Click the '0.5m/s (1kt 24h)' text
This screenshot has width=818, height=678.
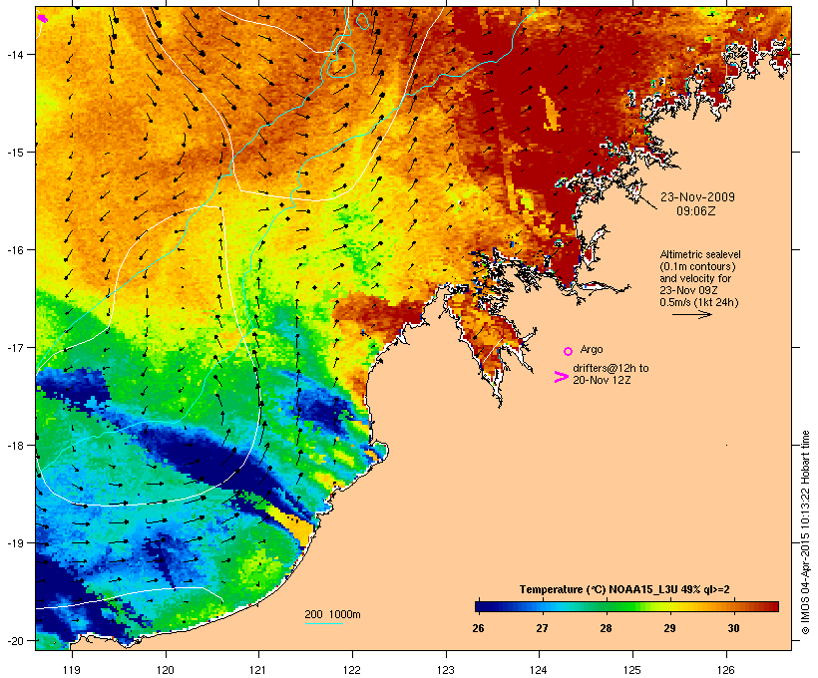699,302
